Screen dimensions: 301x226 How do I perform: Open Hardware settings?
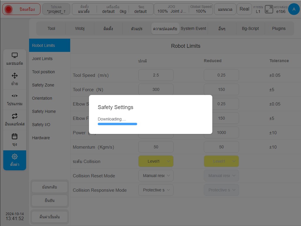pos(50,138)
